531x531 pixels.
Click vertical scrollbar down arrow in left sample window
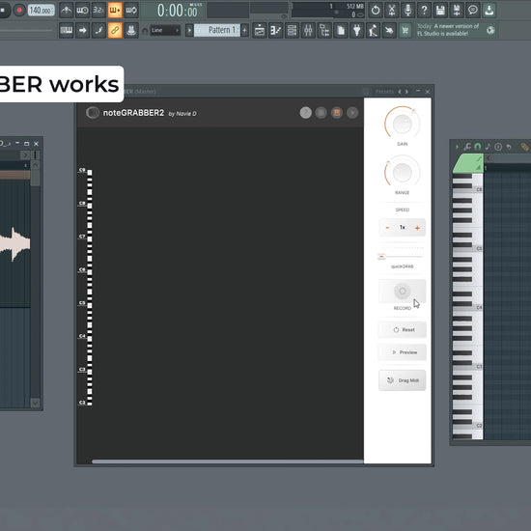[35, 403]
